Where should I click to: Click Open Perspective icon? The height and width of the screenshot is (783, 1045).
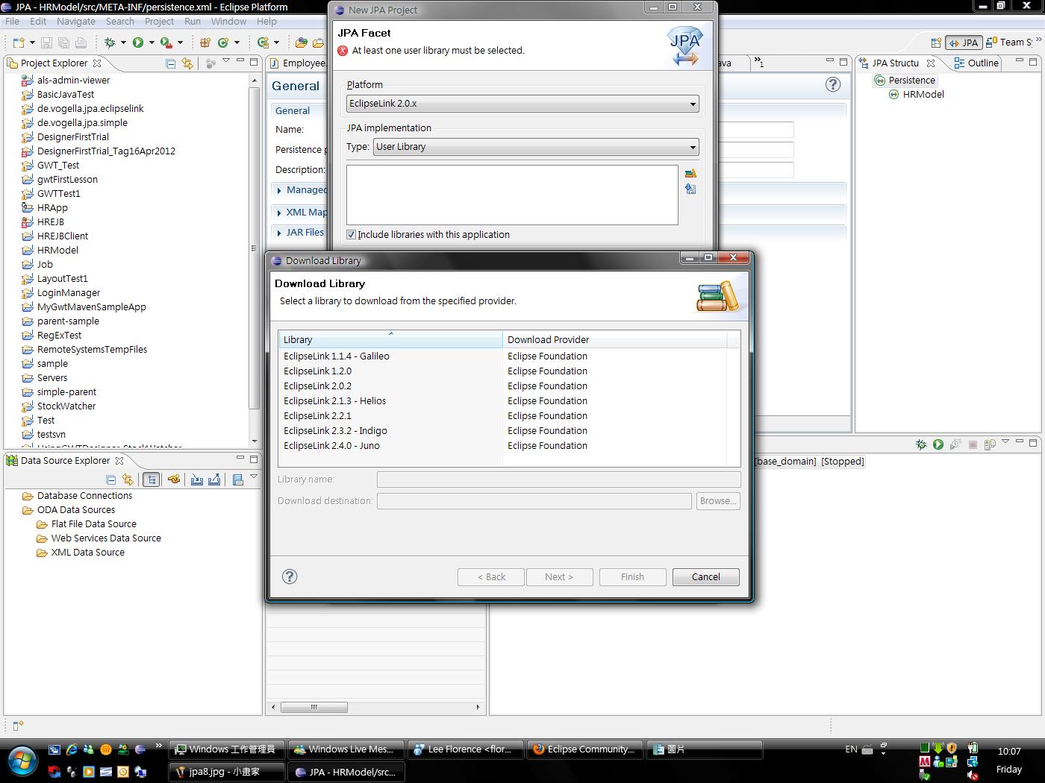click(936, 43)
